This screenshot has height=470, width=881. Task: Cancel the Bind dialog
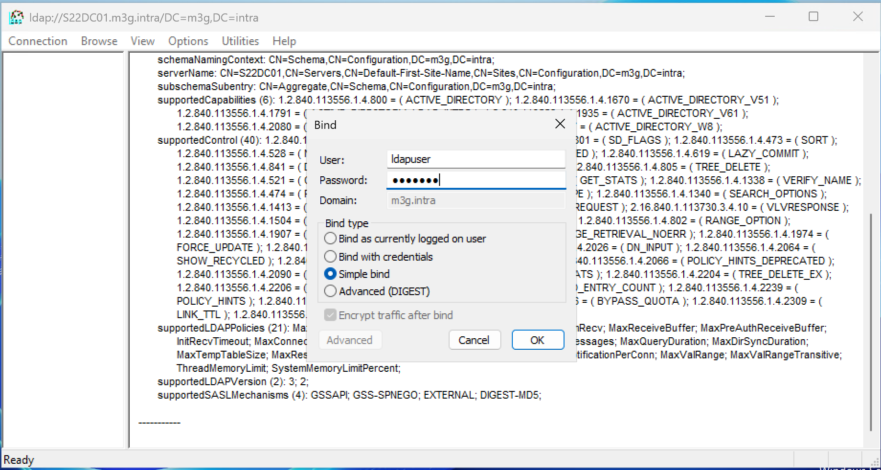point(474,340)
